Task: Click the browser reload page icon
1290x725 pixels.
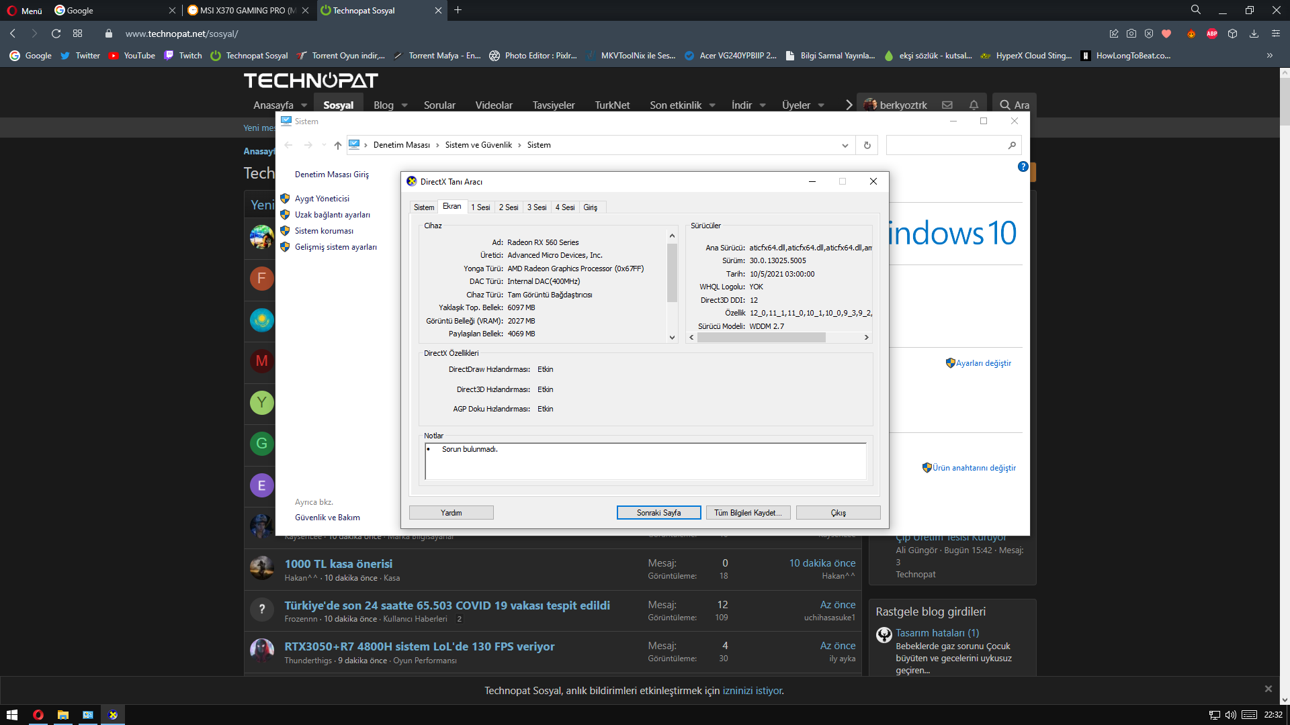Action: (x=56, y=34)
